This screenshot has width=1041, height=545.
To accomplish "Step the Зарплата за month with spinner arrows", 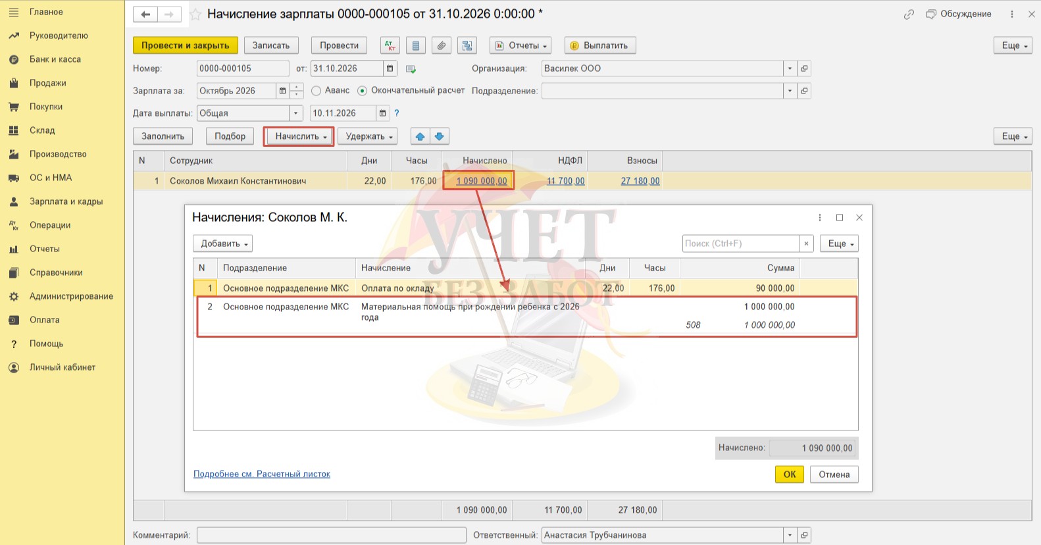I will point(297,91).
